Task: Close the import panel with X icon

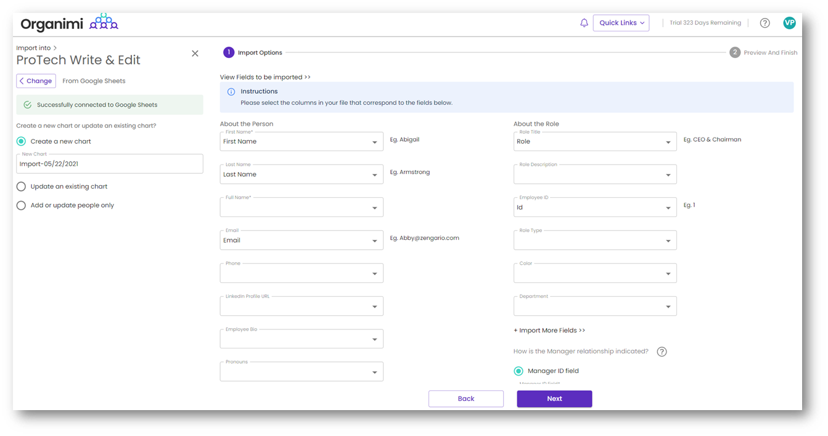Action: 195,54
